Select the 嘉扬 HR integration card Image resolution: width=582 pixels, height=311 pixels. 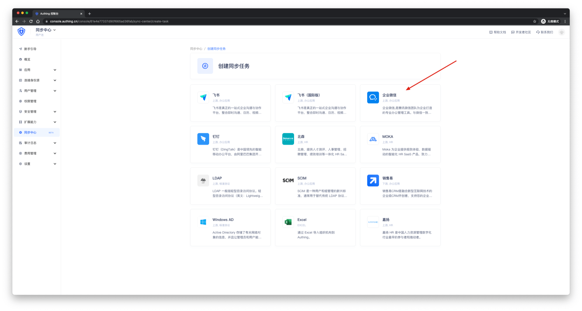coord(400,227)
